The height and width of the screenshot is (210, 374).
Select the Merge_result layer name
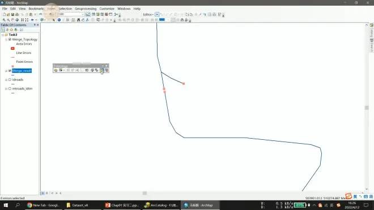[x=22, y=71]
